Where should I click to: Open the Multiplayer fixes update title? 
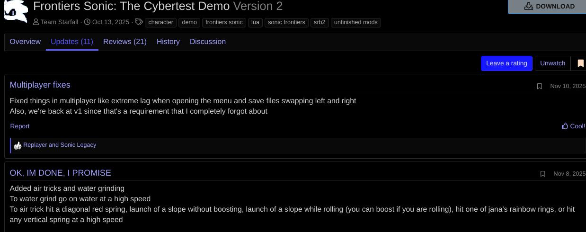point(40,85)
